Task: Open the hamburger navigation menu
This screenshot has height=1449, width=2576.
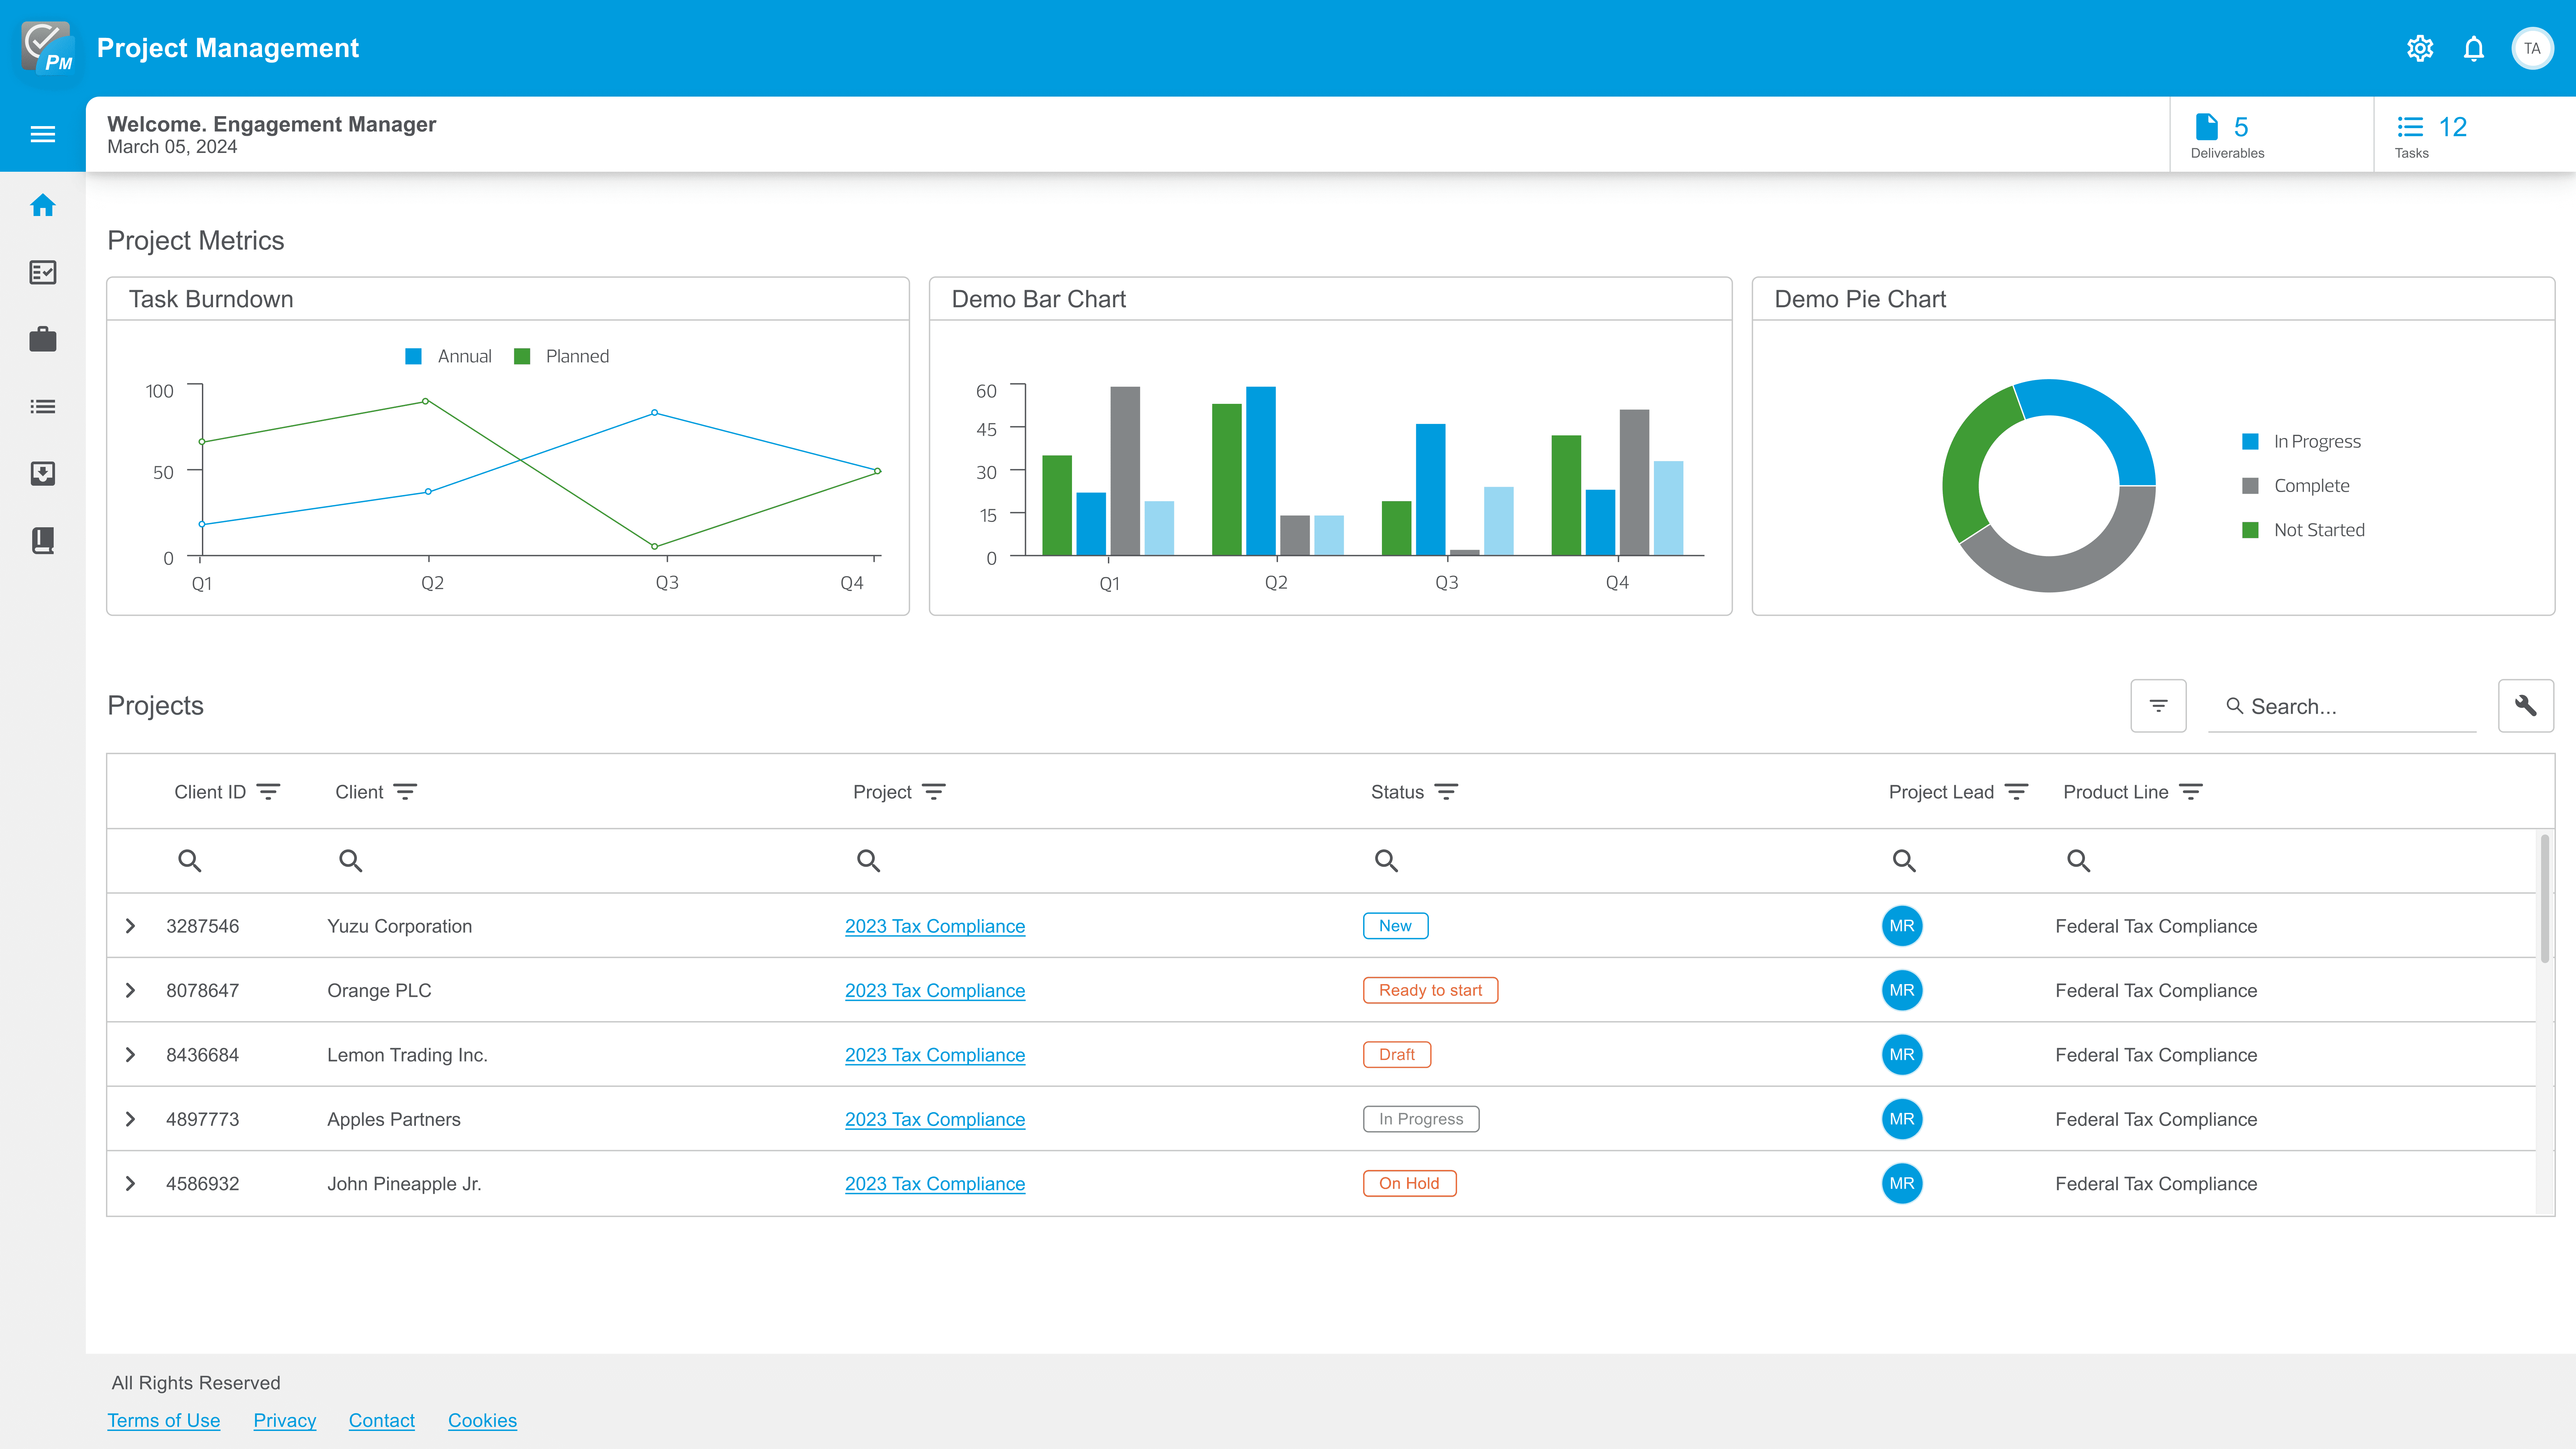Action: coord(42,134)
